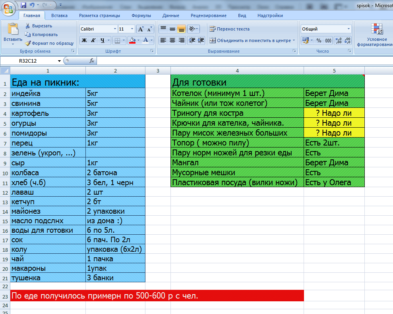The height and width of the screenshot is (314, 393).
Task: Open the Name Box dropdown arrow
Action: click(x=59, y=61)
